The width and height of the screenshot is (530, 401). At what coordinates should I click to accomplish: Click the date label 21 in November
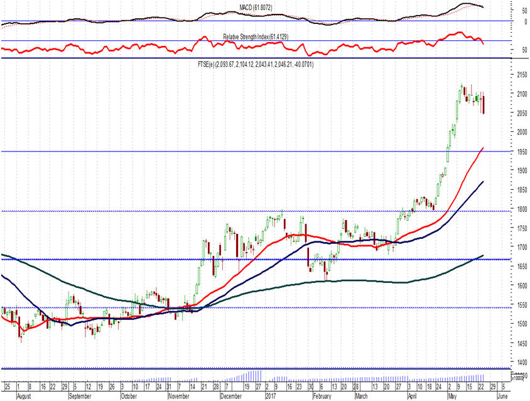coord(205,387)
